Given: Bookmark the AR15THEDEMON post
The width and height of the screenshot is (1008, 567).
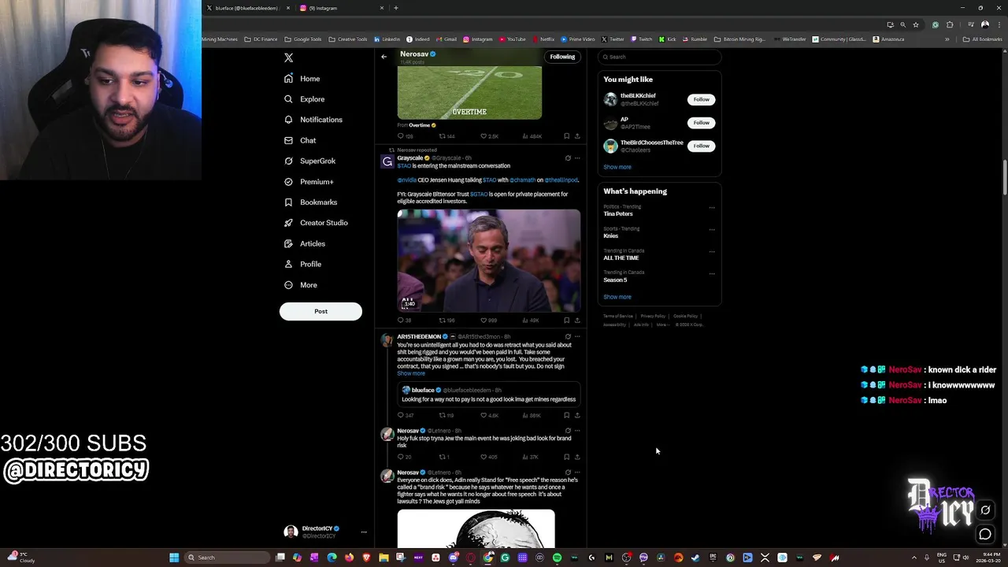Looking at the screenshot, I should [x=566, y=415].
